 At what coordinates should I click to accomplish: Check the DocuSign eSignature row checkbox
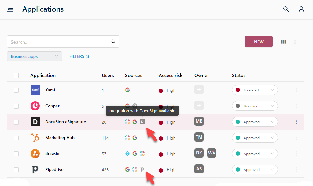(16, 122)
